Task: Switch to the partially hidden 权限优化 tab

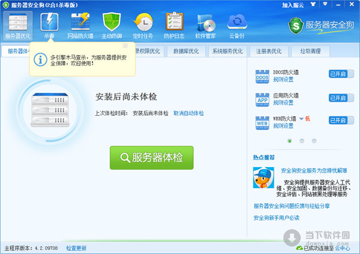Action: (149, 51)
